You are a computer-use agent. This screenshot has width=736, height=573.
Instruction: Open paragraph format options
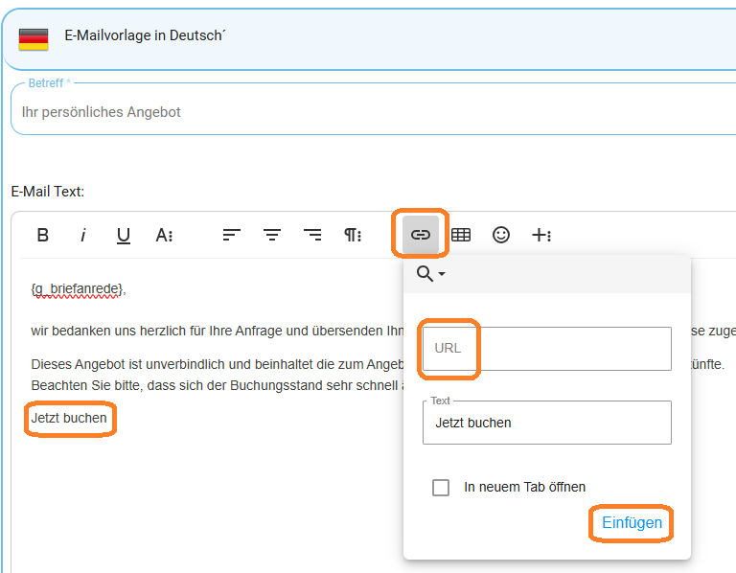tap(353, 235)
